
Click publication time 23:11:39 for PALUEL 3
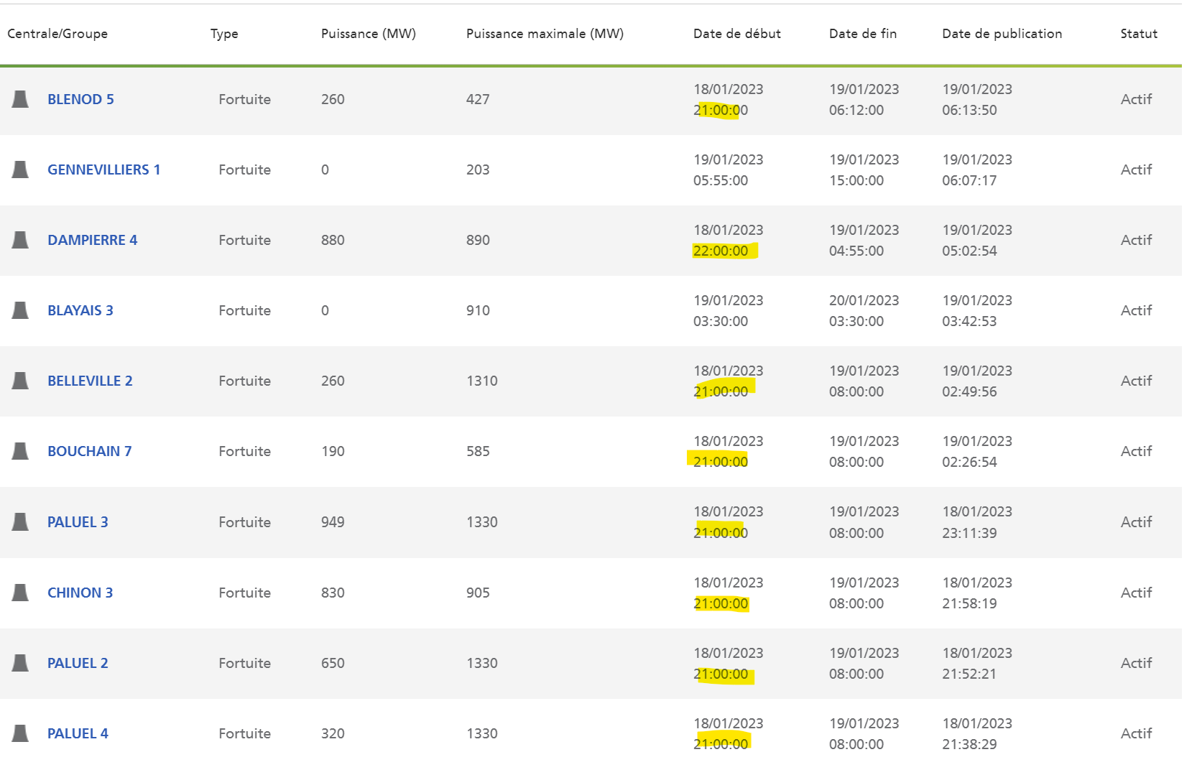tap(969, 533)
